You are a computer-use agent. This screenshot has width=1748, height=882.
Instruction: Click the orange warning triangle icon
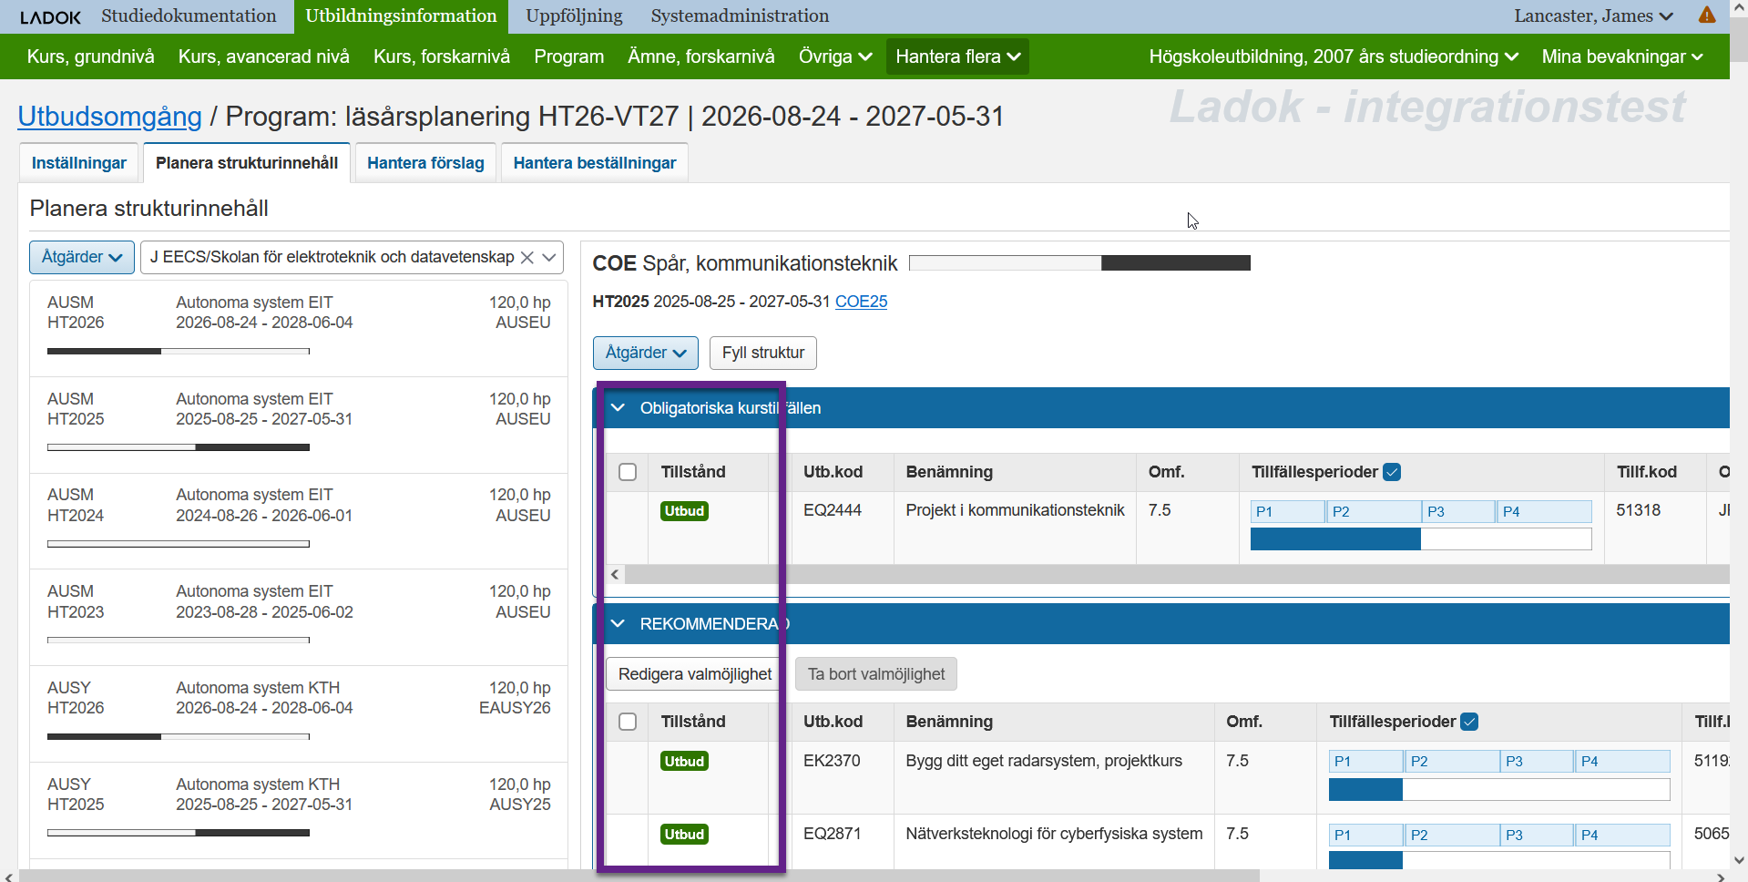pos(1706,15)
